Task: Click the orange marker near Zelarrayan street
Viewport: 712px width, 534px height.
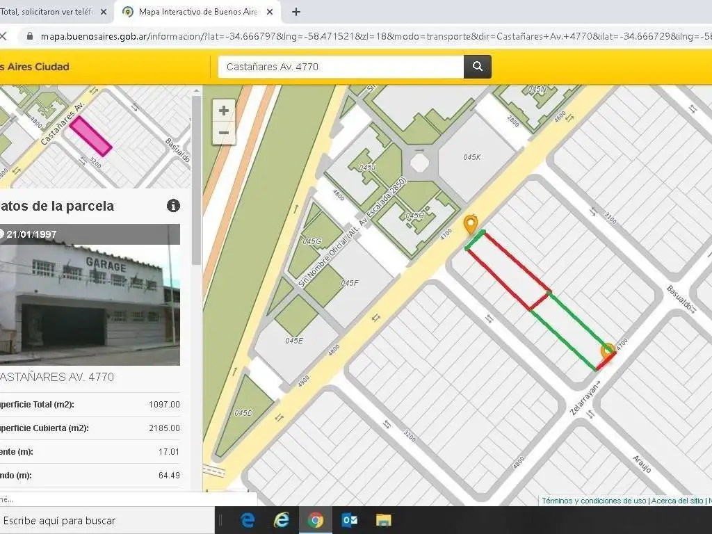Action: point(607,350)
